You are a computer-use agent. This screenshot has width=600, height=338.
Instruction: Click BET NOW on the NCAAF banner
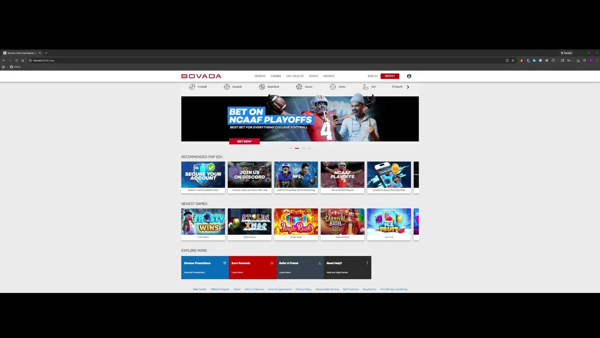click(244, 141)
